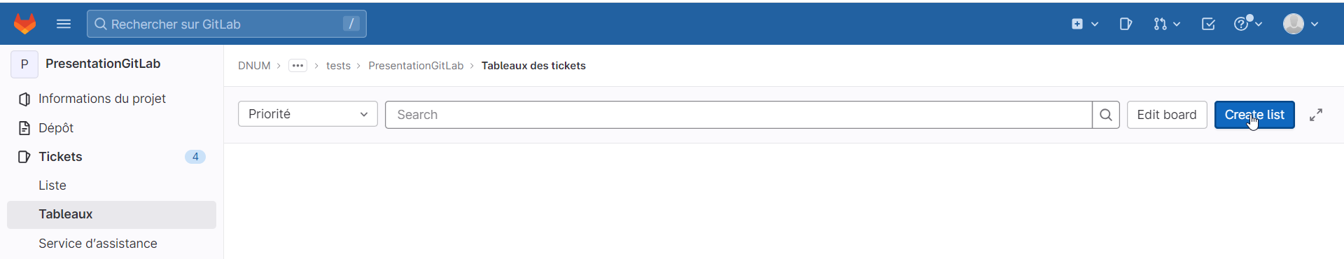
Task: Click the GitLab fox logo
Action: click(25, 24)
